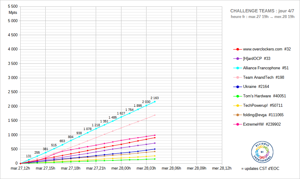Click the Alliance Francophone 51 round logo
Screen dimensions: 300x179
pyautogui.click(x=262, y=152)
